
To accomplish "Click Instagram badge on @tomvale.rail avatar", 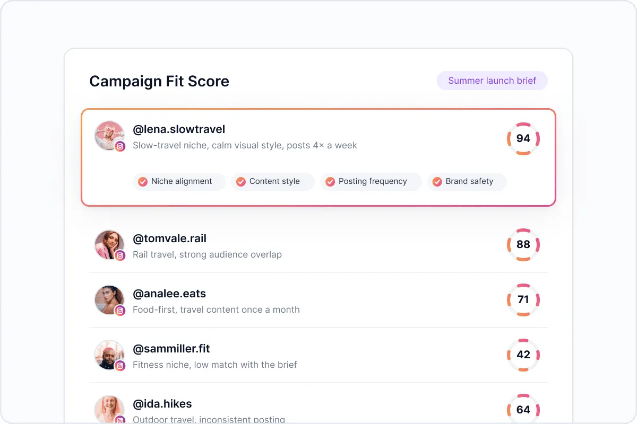I will (120, 255).
